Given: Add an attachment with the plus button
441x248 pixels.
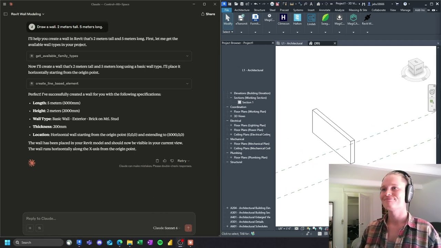Looking at the screenshot, I should tap(30, 228).
